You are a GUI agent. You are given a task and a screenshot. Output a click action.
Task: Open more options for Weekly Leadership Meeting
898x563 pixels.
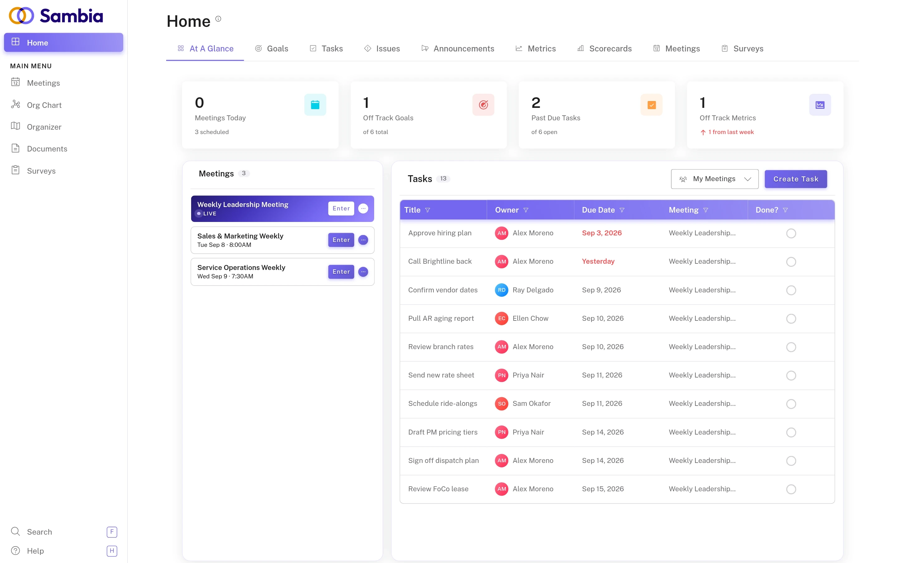363,209
